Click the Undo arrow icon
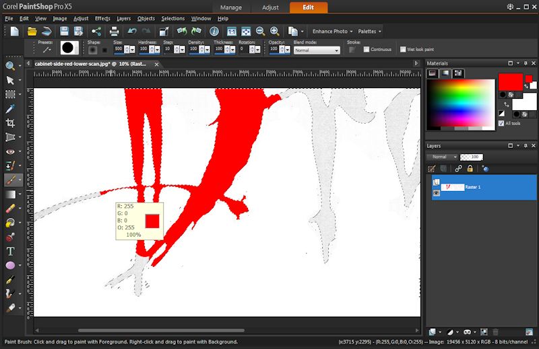Image resolution: width=539 pixels, height=349 pixels. 131,31
